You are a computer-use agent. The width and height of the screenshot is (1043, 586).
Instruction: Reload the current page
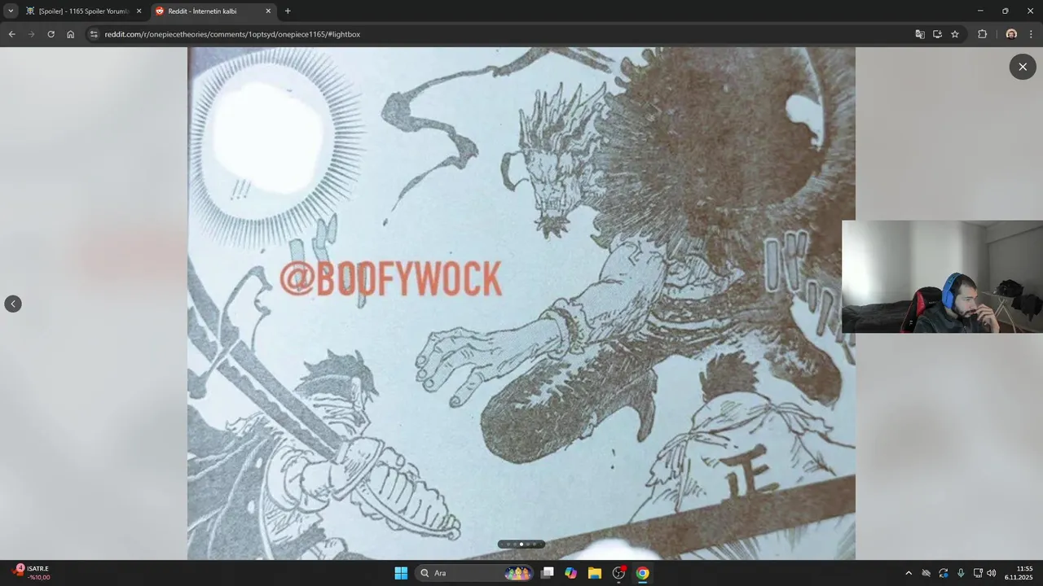[x=51, y=34]
